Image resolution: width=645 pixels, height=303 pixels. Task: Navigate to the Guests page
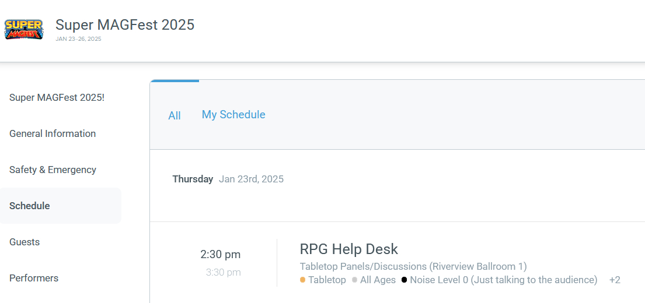(x=25, y=242)
